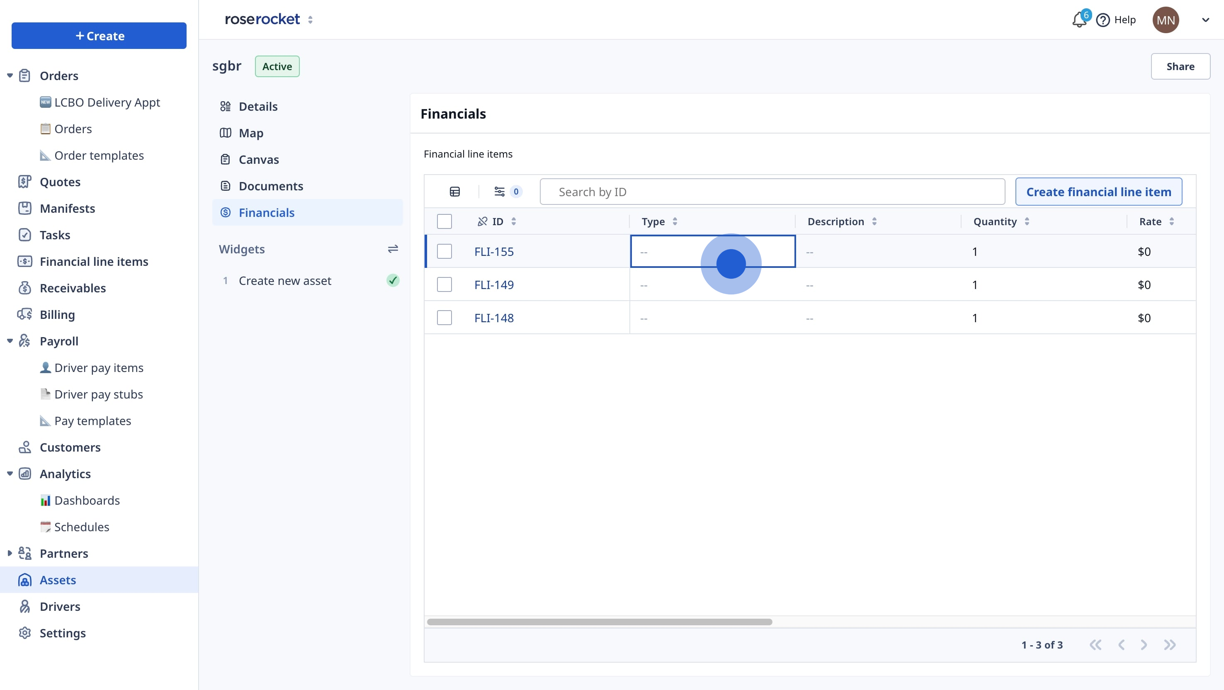
Task: Click the horizontal table scrollbar
Action: (x=599, y=622)
